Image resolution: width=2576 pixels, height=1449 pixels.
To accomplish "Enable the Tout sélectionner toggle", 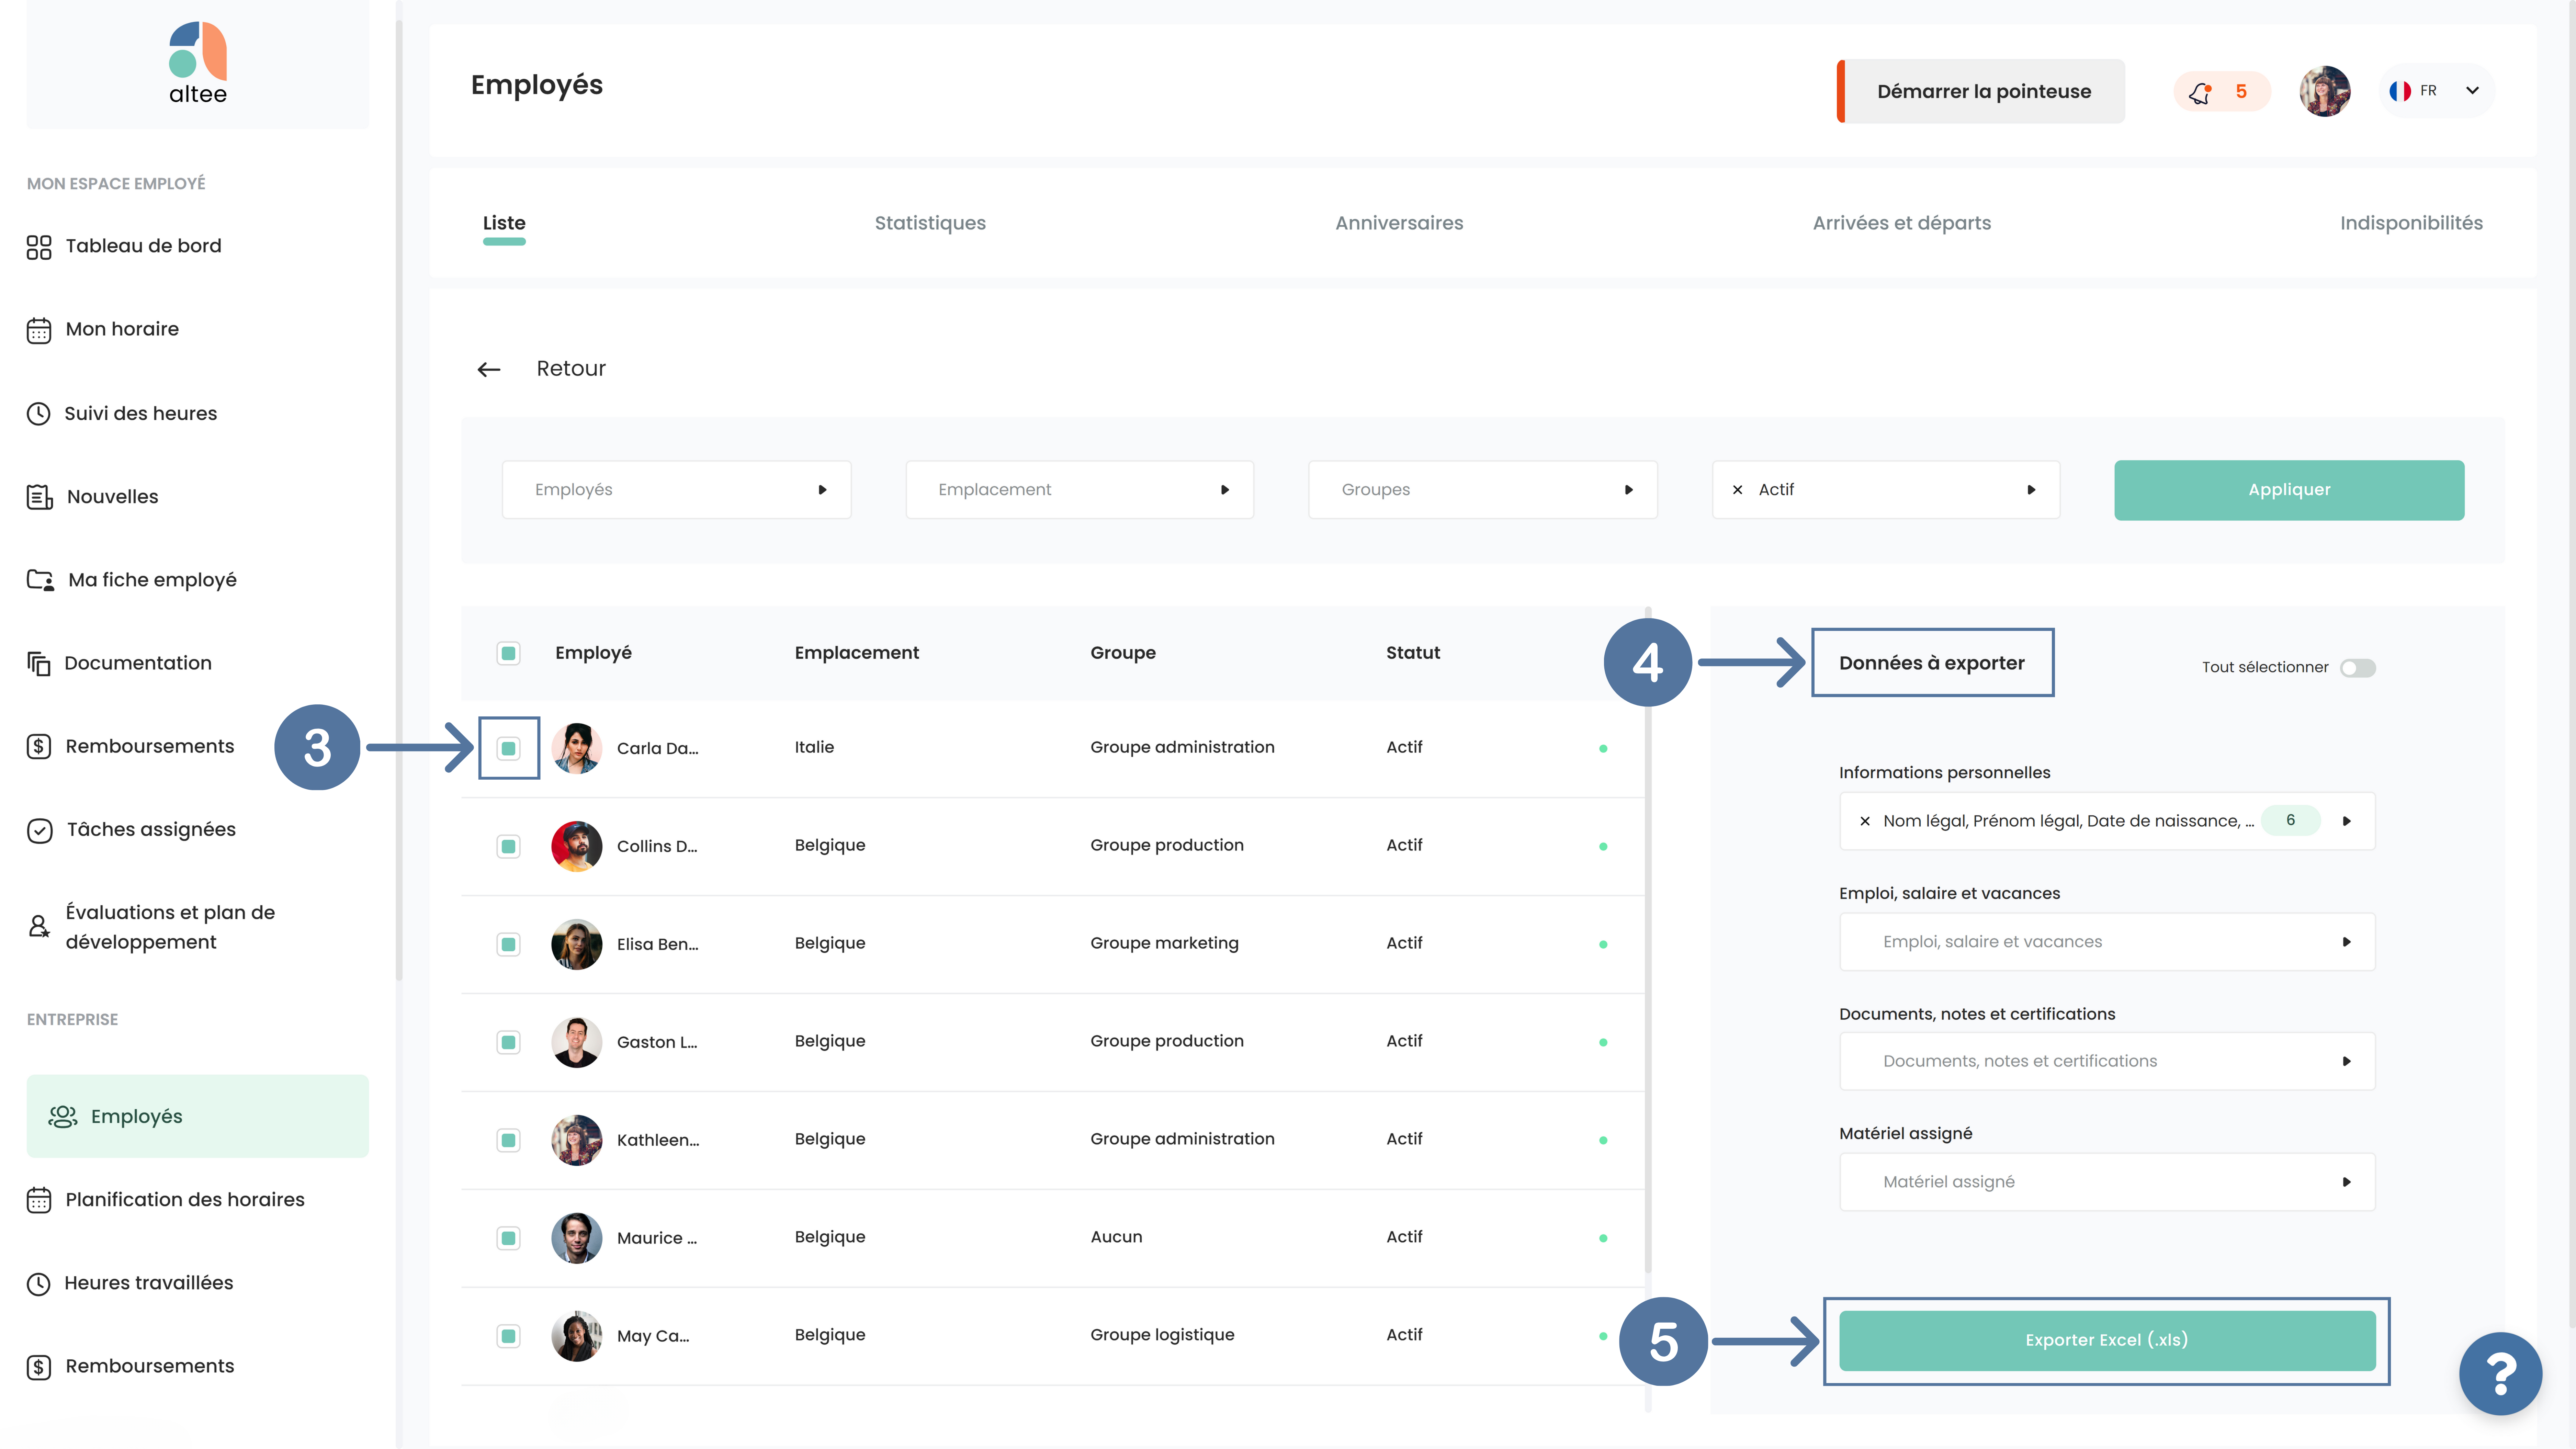I will click(2358, 668).
